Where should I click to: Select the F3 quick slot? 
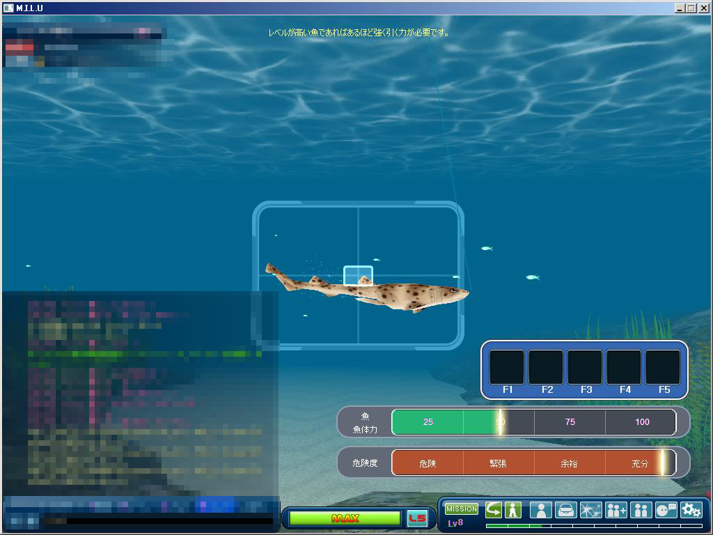pyautogui.click(x=585, y=367)
